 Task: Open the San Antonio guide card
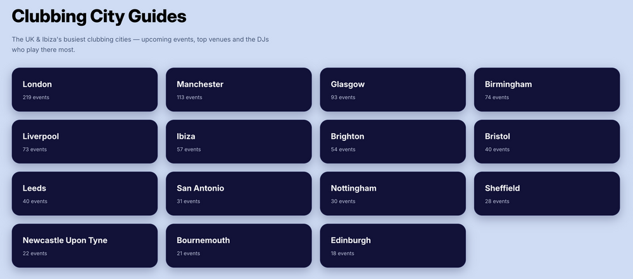click(x=239, y=193)
